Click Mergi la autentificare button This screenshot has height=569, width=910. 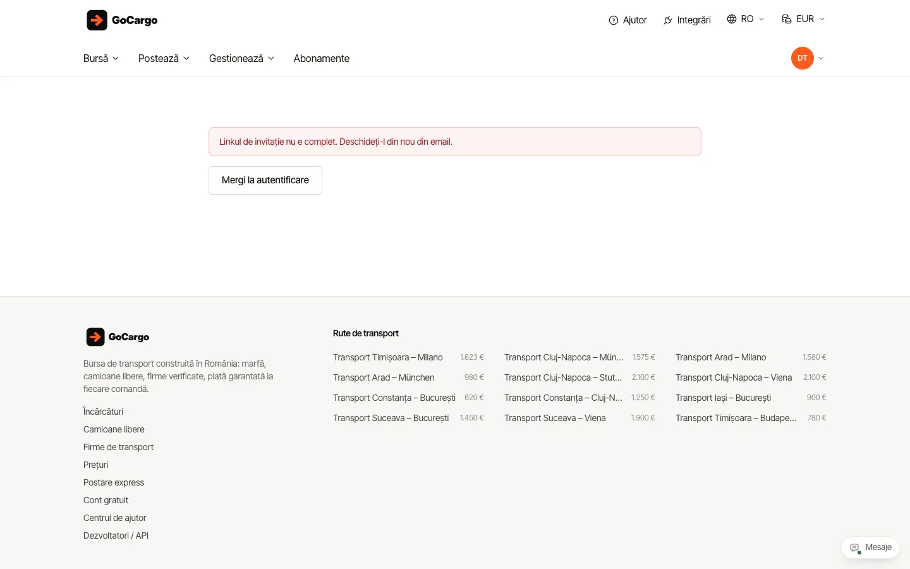tap(265, 180)
